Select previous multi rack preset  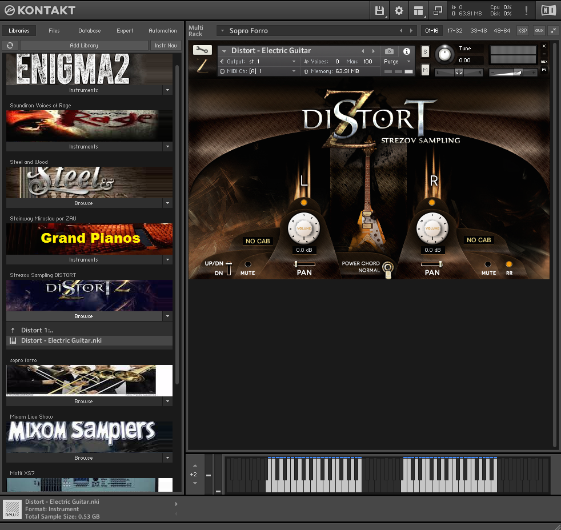401,31
